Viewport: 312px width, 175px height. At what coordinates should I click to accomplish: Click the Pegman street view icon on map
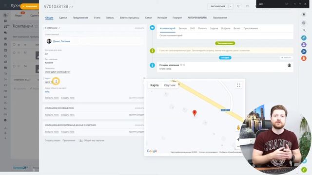click(x=238, y=128)
